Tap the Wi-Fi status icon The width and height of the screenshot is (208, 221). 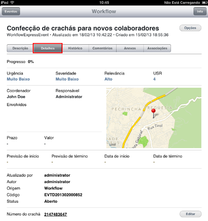tap(12, 3)
